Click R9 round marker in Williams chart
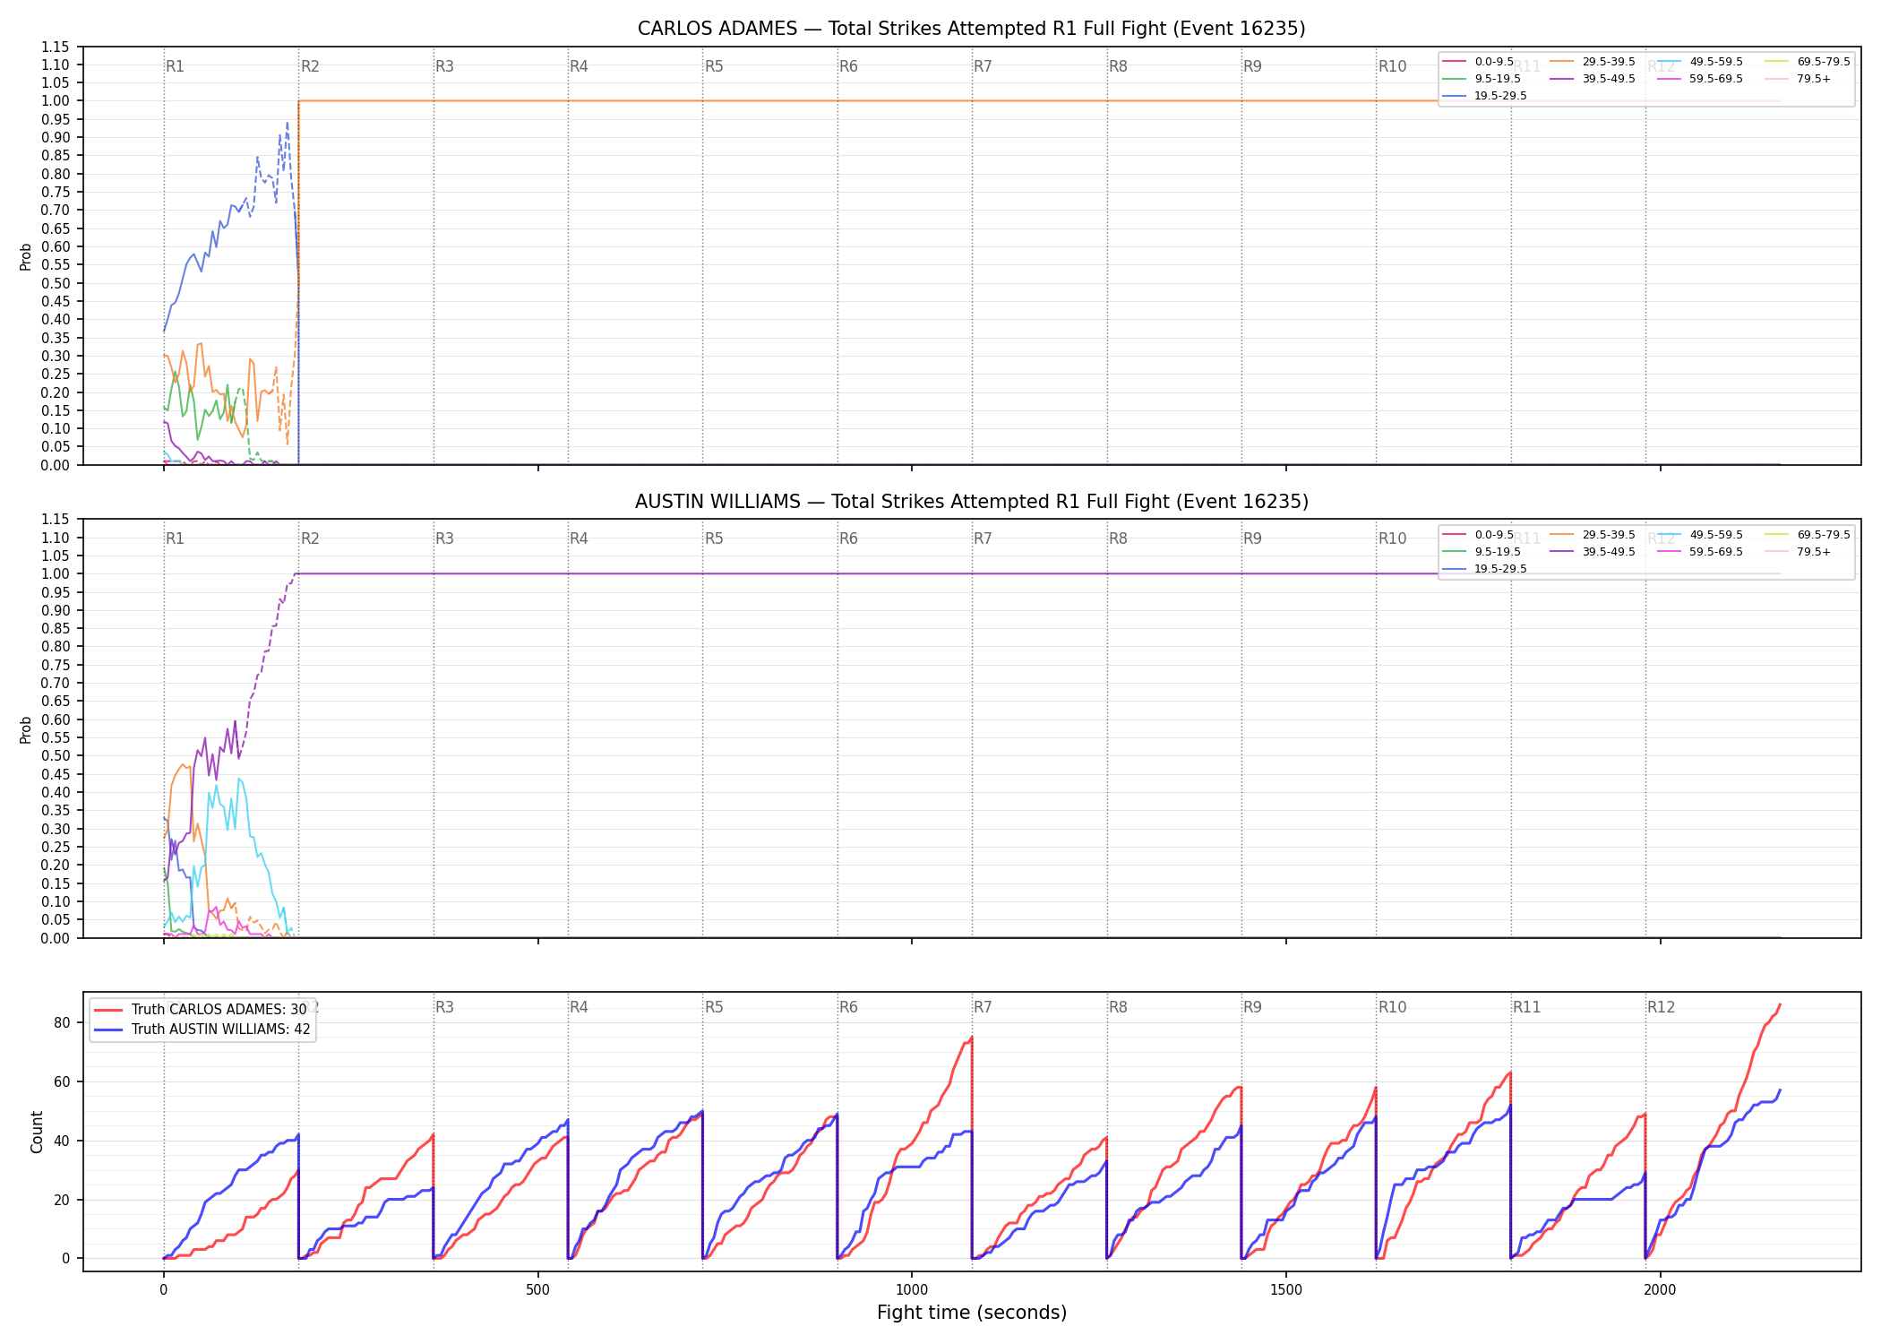Screen dimensions: 1881x1344 pos(1252,538)
